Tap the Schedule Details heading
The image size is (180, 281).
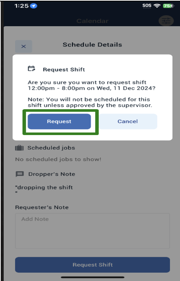coord(93,45)
